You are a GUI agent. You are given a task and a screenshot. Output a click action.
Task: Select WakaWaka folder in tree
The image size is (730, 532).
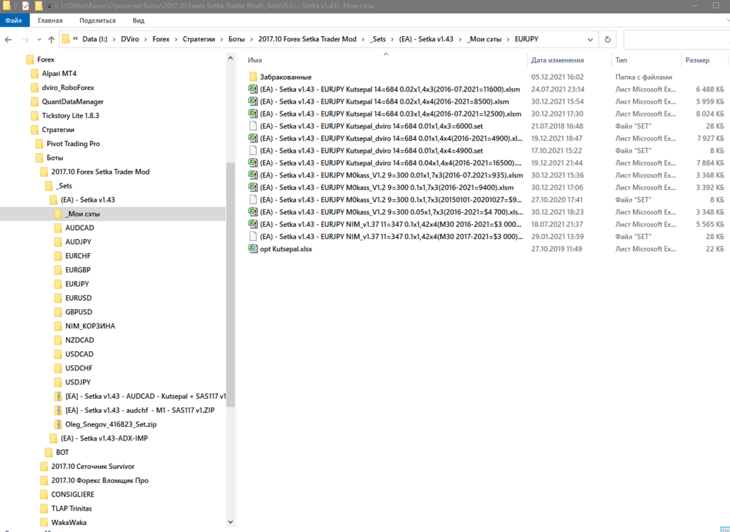click(x=68, y=522)
